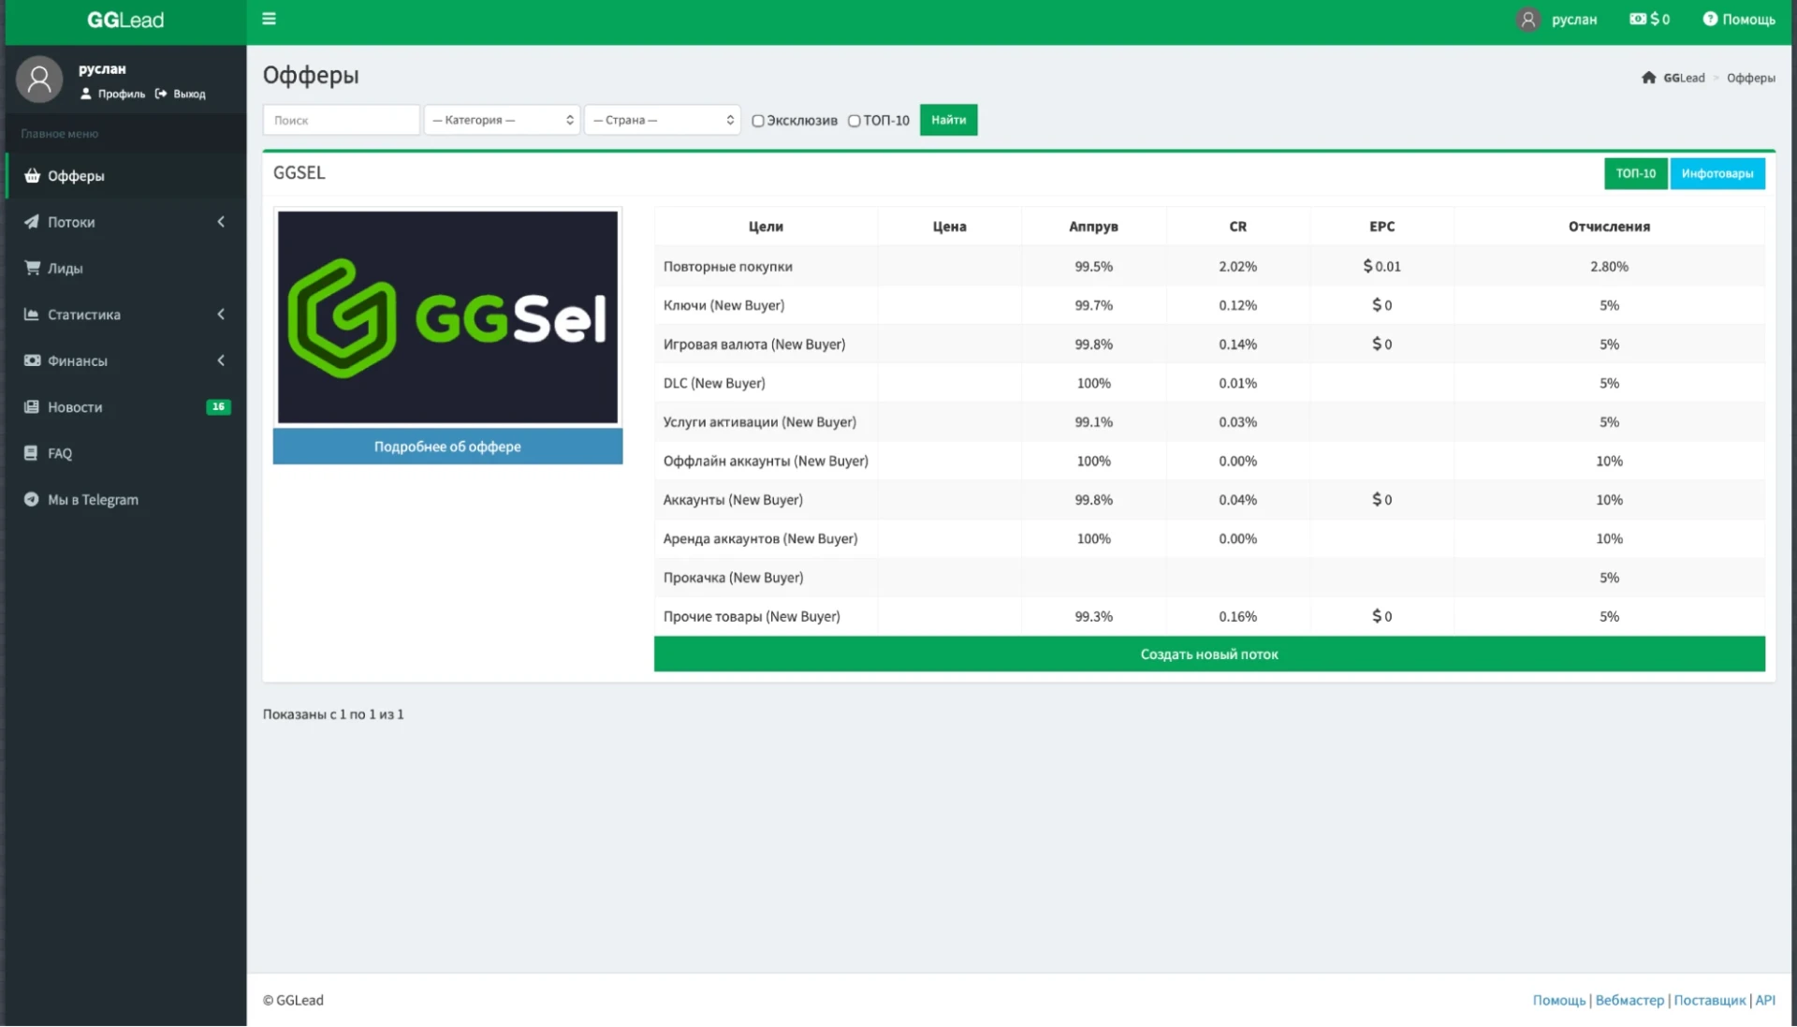Open FAQ menu item
Screen dimensions: 1797x1027
pyautogui.click(x=125, y=453)
